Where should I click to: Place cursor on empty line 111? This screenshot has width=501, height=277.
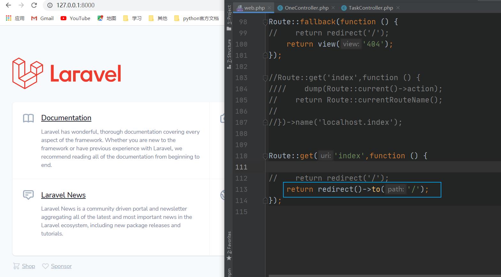tap(383, 167)
